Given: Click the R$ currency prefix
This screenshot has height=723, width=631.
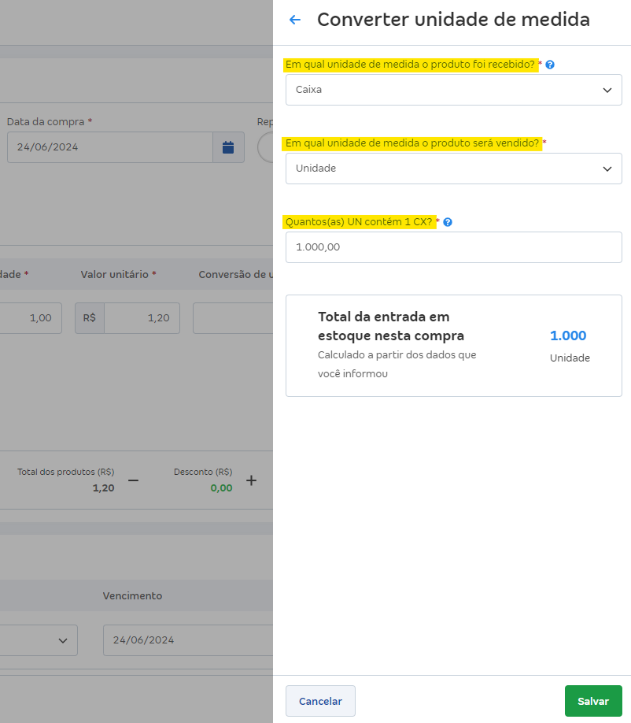Looking at the screenshot, I should tap(90, 318).
